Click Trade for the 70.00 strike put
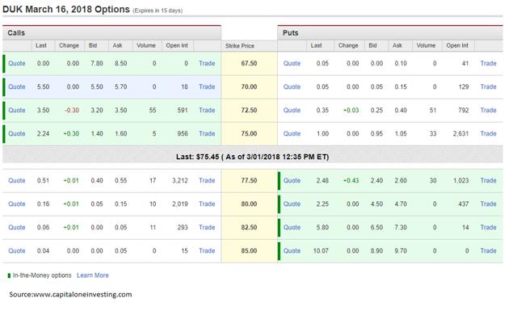This screenshot has height=315, width=517. pyautogui.click(x=488, y=86)
